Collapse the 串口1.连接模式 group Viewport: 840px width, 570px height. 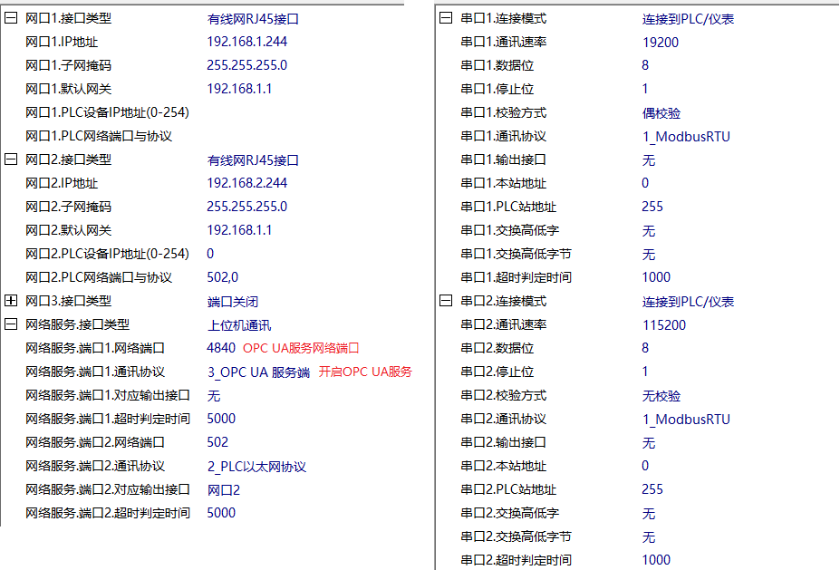pyautogui.click(x=446, y=18)
